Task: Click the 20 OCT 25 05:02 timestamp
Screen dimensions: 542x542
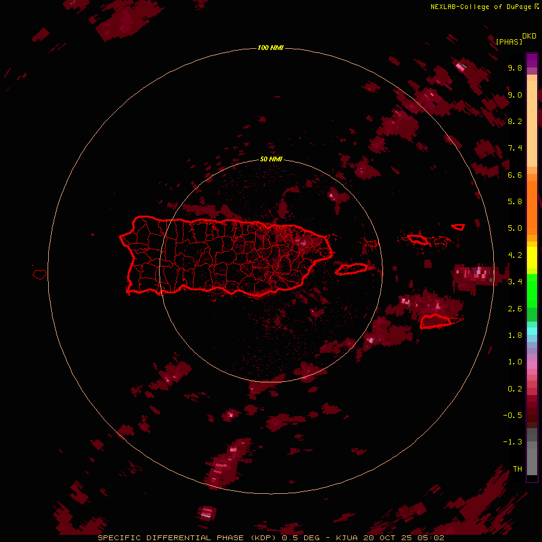Action: pyautogui.click(x=403, y=538)
